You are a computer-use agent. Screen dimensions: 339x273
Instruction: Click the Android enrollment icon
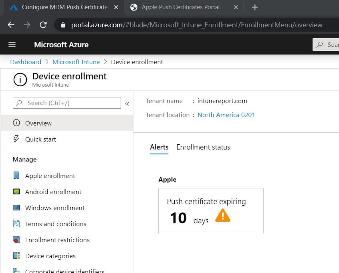[16, 192]
